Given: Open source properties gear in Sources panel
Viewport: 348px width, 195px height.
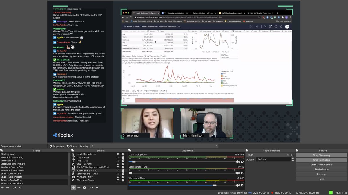Looking at the screenshot, I should point(84,187).
